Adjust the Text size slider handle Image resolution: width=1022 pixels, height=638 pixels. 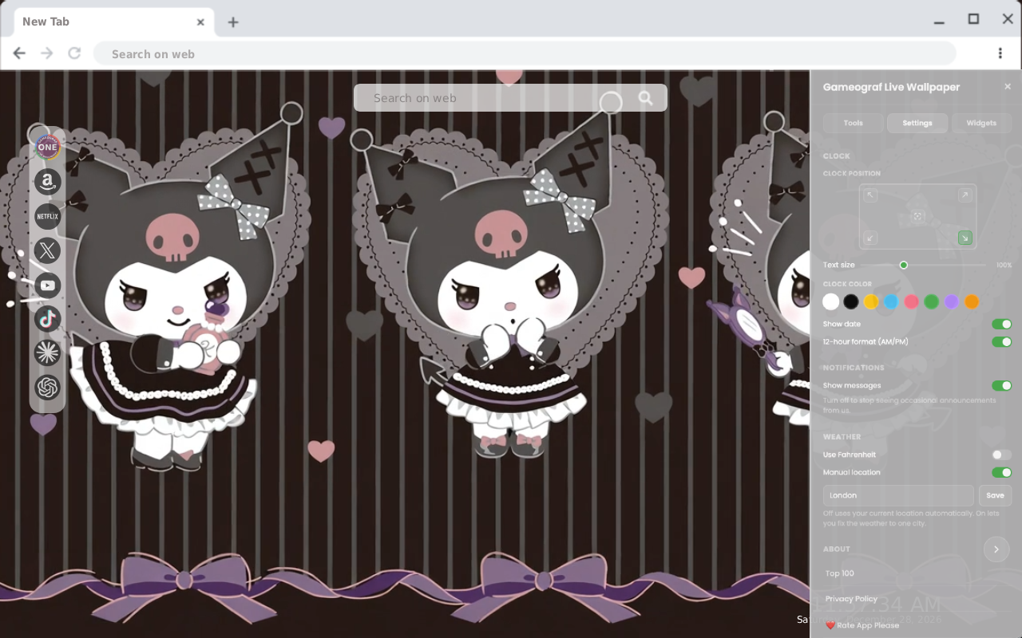(x=904, y=265)
